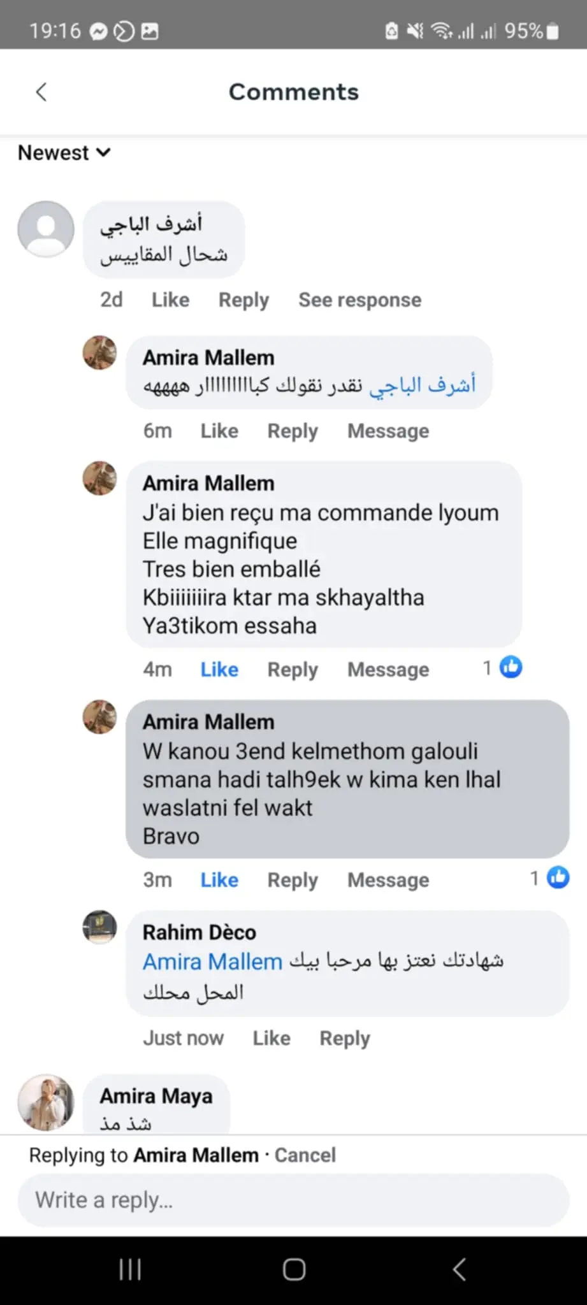This screenshot has height=1305, width=587.
Task: Open the Newest sort order selector
Action: click(63, 152)
